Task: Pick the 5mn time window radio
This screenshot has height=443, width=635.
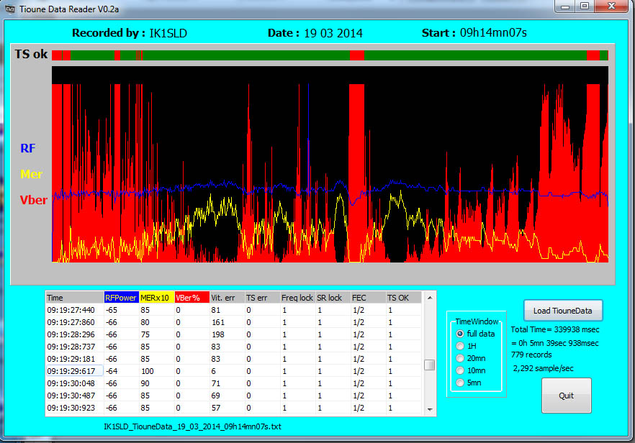Action: (460, 383)
